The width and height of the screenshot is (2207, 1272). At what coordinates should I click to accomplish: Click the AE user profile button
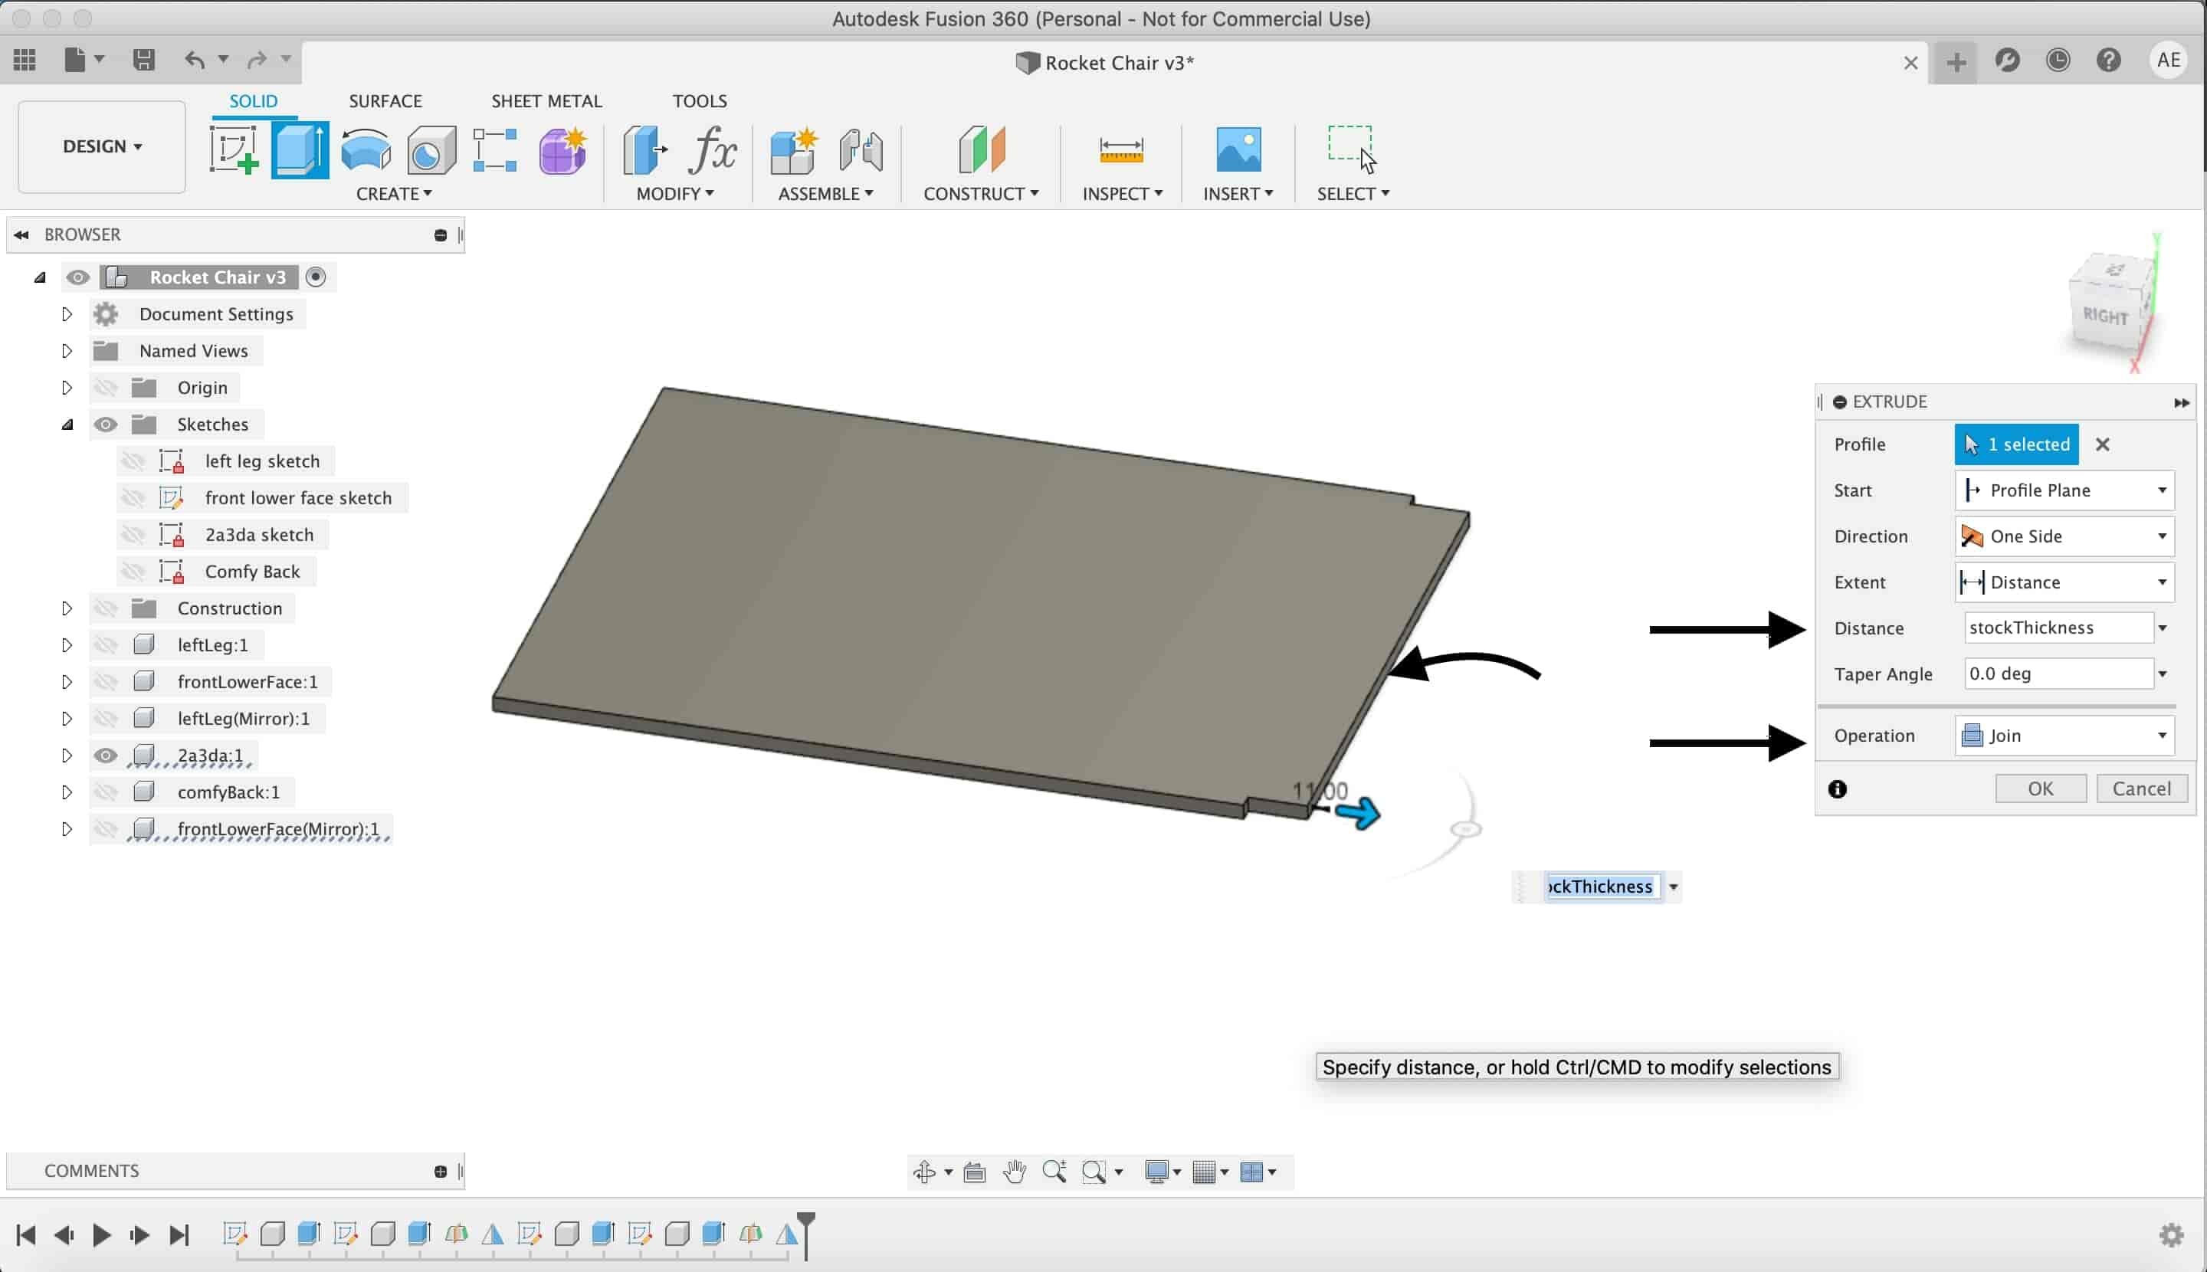pyautogui.click(x=2168, y=60)
